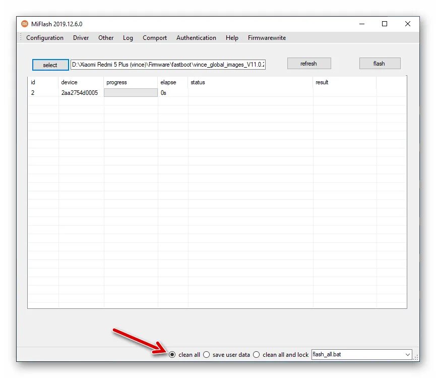Image resolution: width=436 pixels, height=378 pixels.
Task: Open the Configuration menu
Action: click(45, 38)
